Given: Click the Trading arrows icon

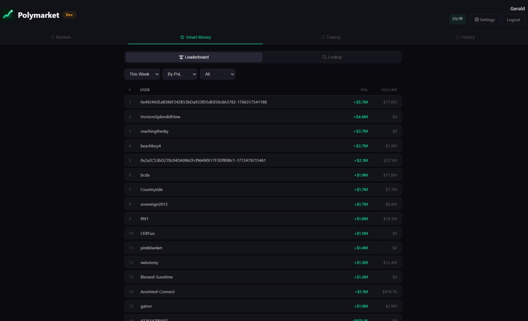Looking at the screenshot, I should [323, 37].
